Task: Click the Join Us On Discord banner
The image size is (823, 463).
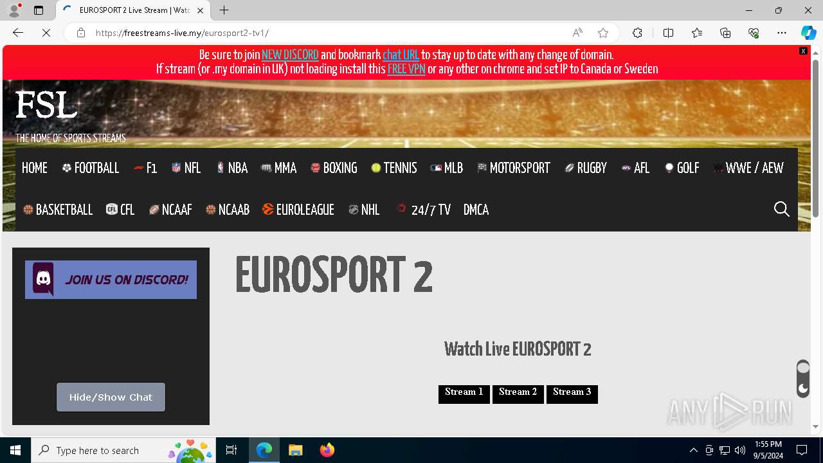Action: tap(111, 280)
